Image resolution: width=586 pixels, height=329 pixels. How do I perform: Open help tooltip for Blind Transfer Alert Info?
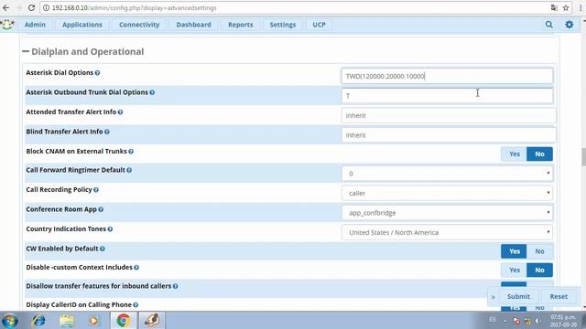click(107, 132)
